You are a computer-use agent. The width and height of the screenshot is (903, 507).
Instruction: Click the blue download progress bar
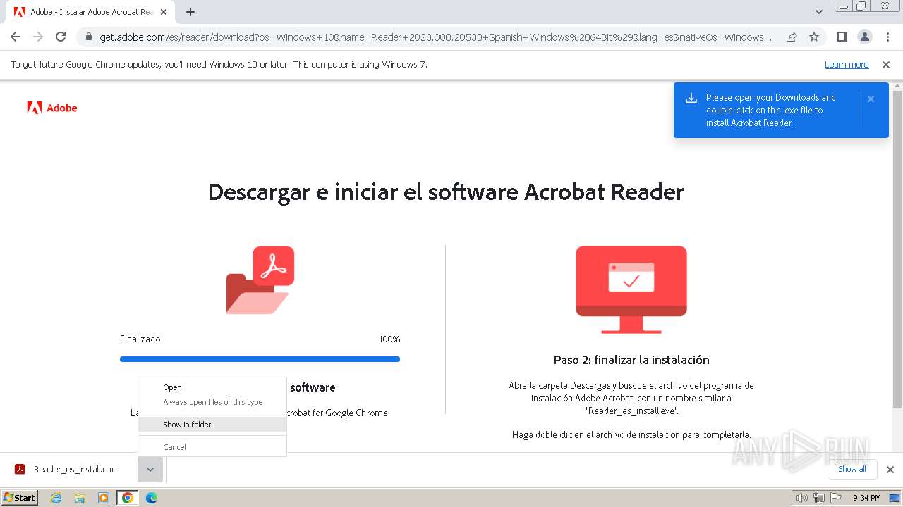260,359
